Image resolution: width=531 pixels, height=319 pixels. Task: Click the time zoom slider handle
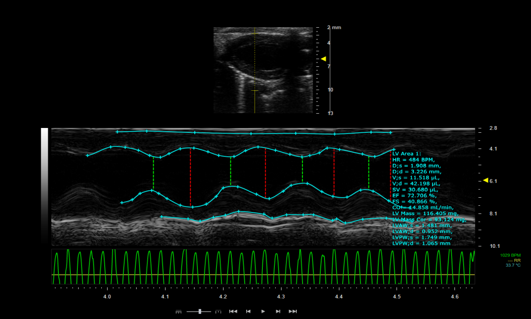click(200, 311)
